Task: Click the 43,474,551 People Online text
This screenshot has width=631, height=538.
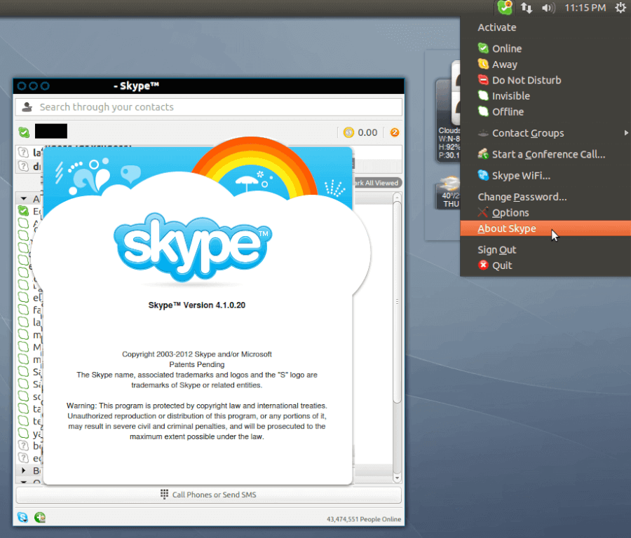Action: click(364, 519)
